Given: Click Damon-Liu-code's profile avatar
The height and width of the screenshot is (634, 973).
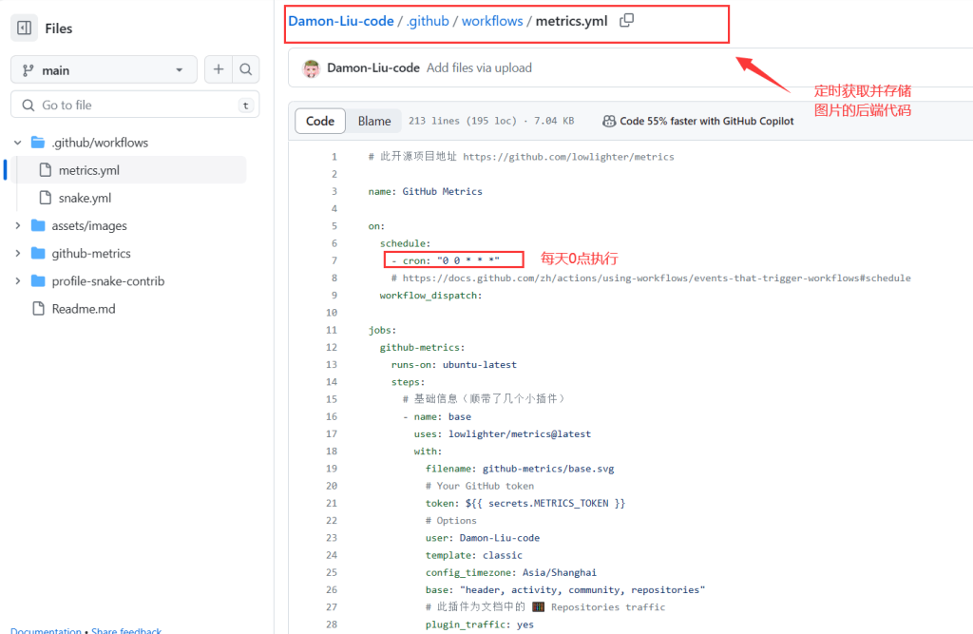Looking at the screenshot, I should click(x=311, y=67).
